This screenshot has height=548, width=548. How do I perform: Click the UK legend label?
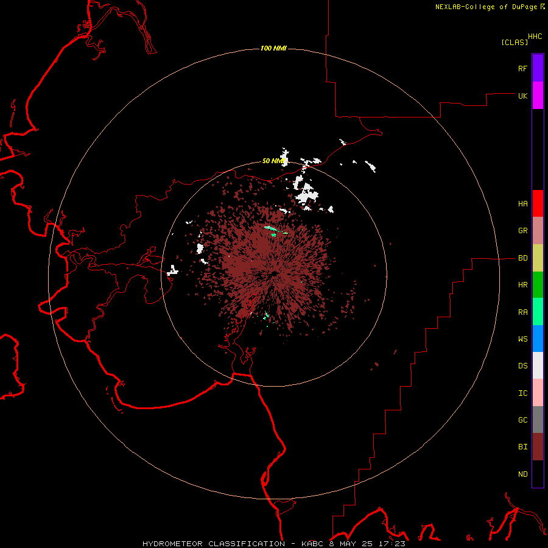coord(522,96)
